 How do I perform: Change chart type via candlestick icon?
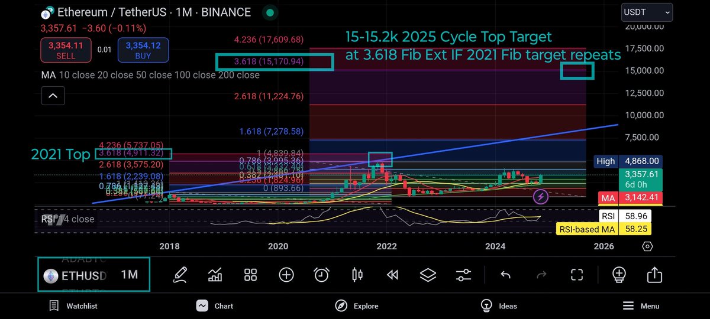point(357,275)
